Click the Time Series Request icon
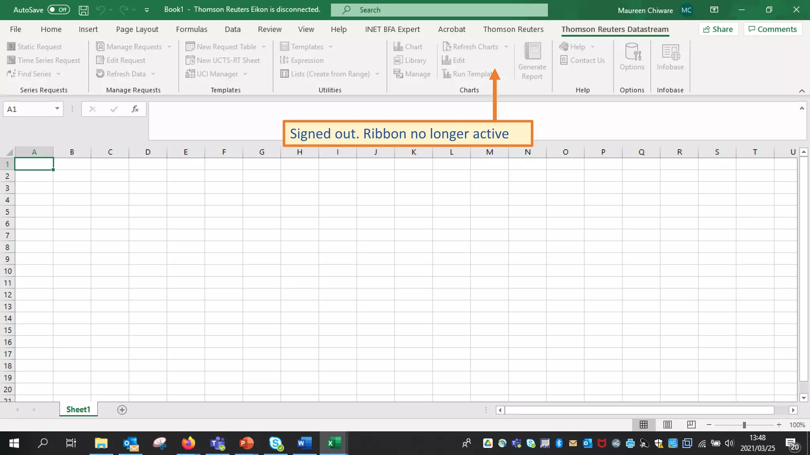This screenshot has height=455, width=810. point(11,60)
